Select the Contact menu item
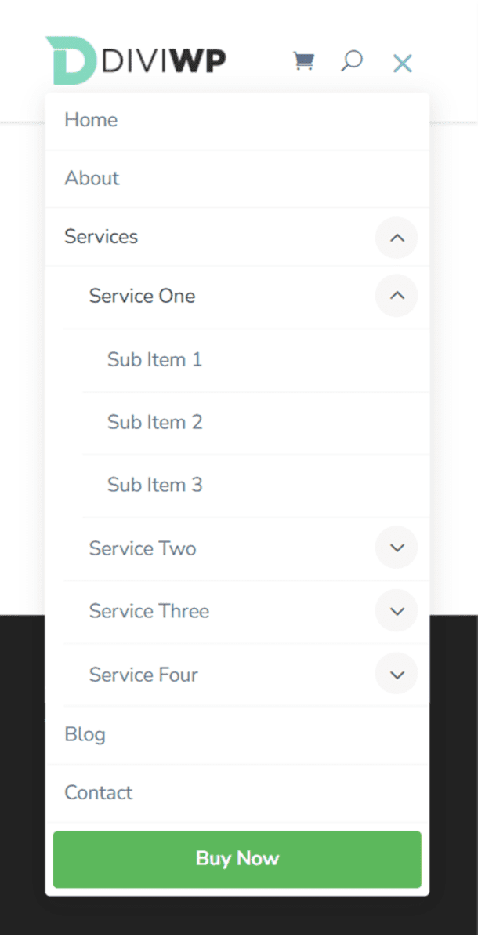The height and width of the screenshot is (935, 478). click(x=98, y=792)
